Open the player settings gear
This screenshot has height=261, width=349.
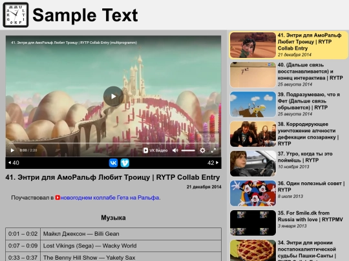[202, 150]
